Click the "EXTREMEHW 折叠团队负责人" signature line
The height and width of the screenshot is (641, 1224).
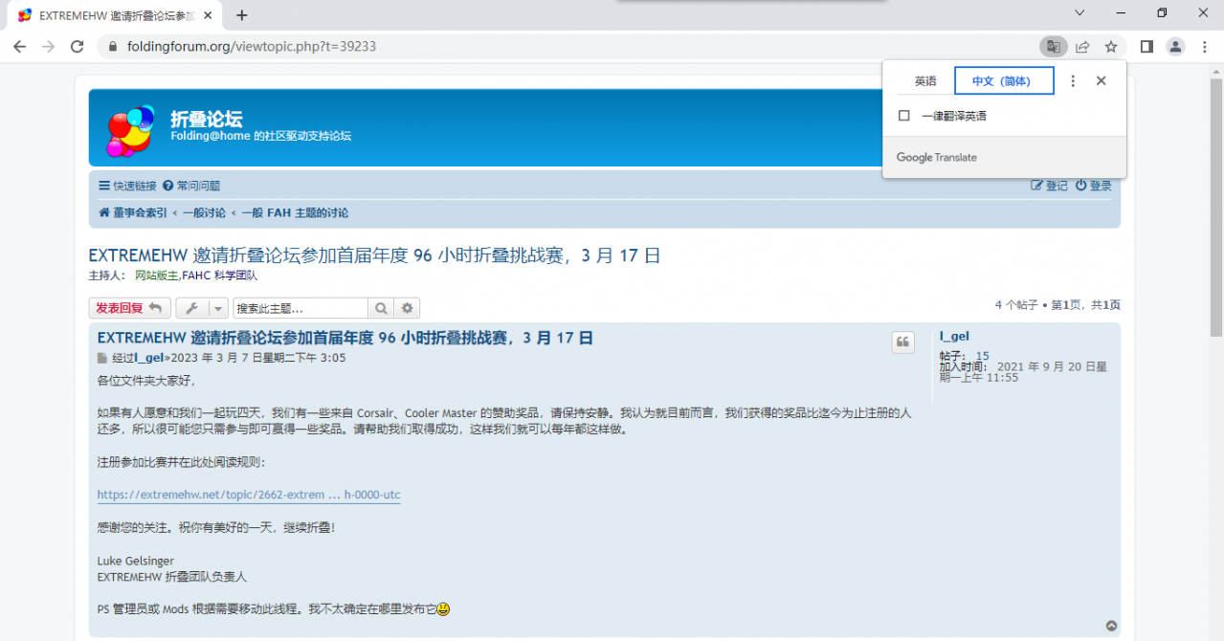[x=172, y=577]
